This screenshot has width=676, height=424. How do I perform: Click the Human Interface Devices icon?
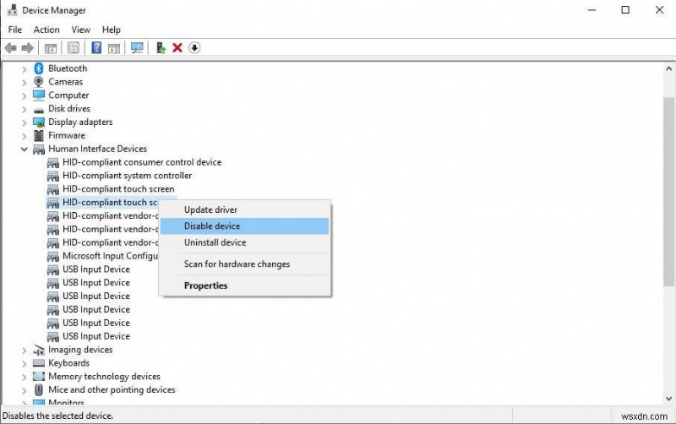pyautogui.click(x=39, y=149)
